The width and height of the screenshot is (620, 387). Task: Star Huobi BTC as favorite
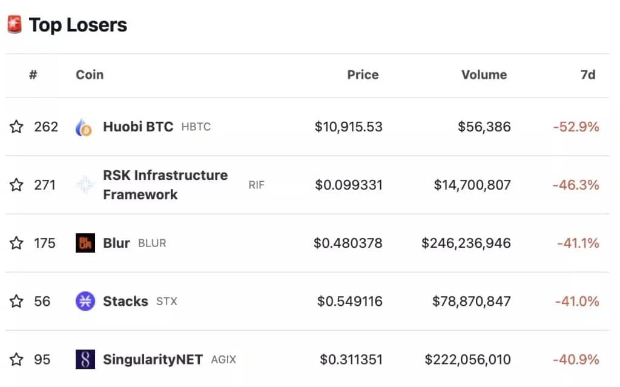tap(16, 127)
